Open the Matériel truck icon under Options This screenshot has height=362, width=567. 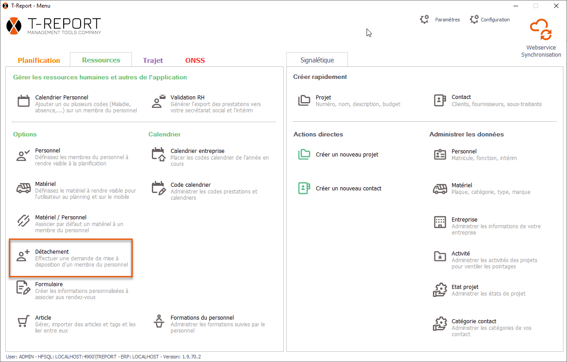[24, 188]
